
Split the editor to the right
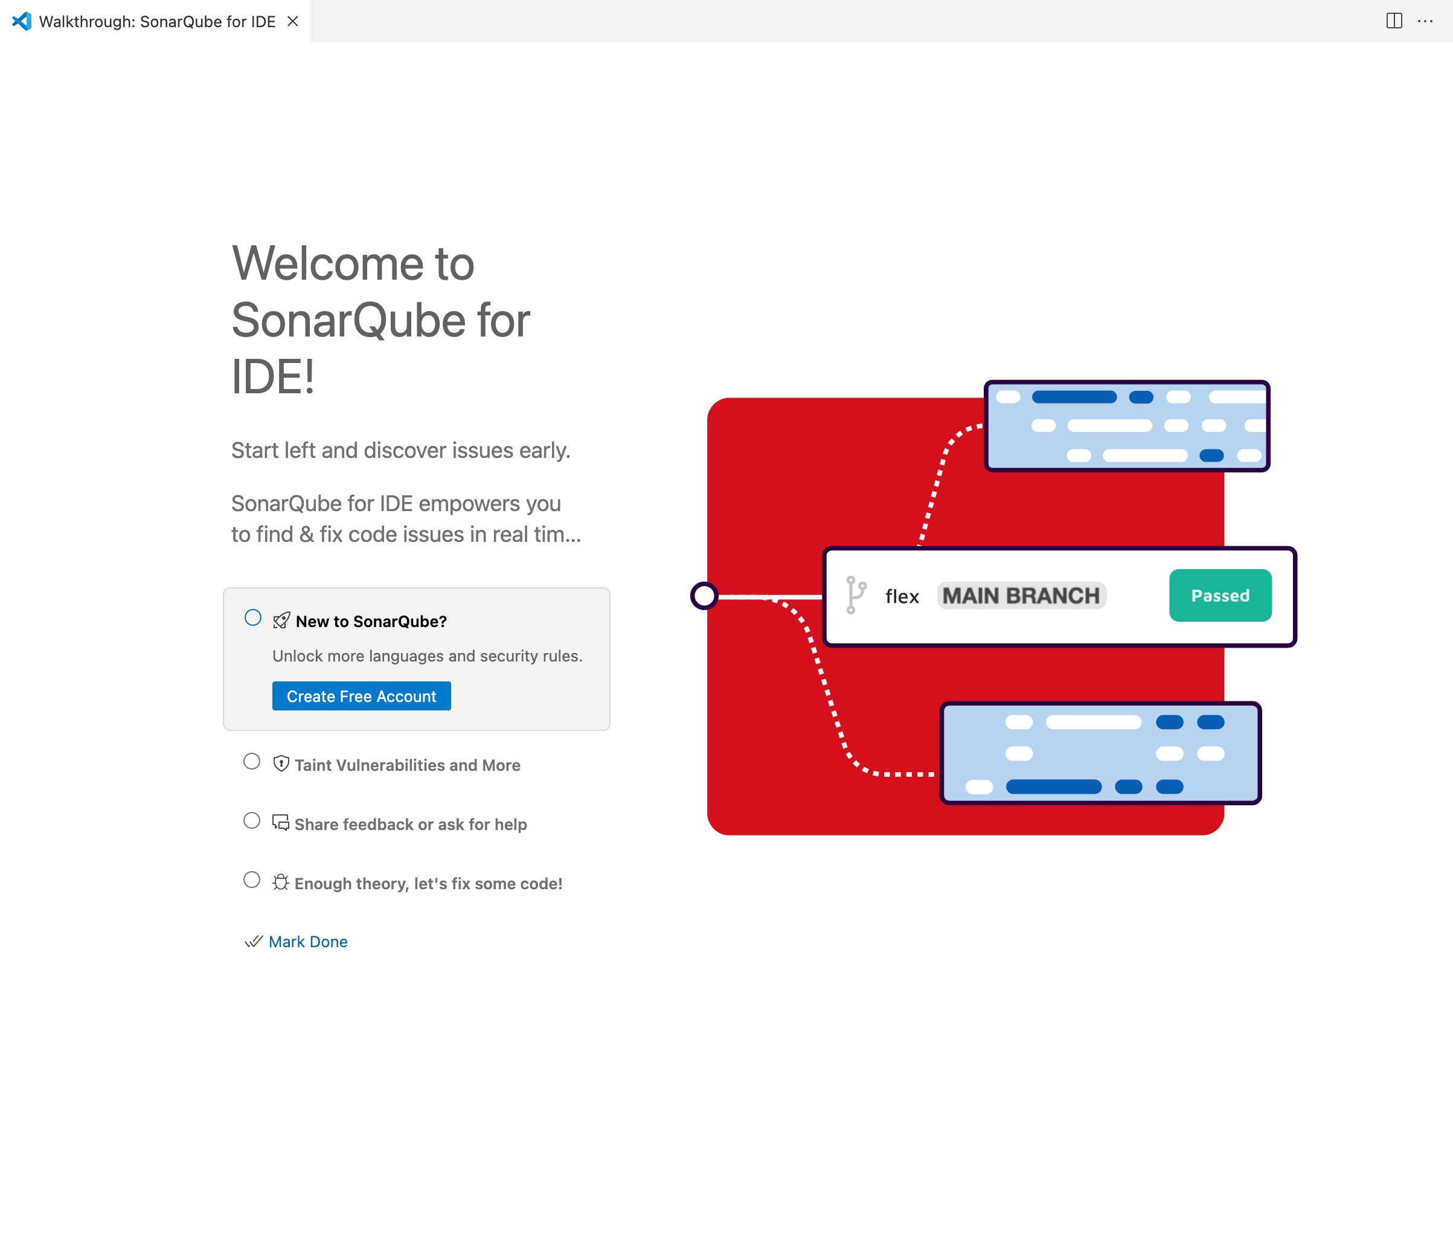(x=1393, y=21)
